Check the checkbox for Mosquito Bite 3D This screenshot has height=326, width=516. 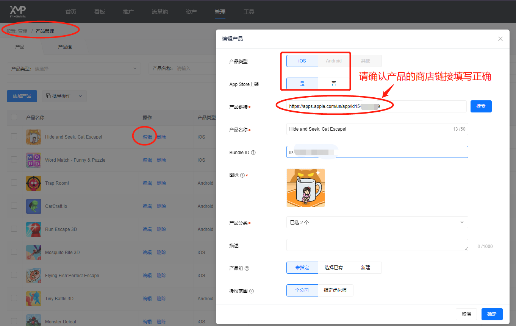14,252
